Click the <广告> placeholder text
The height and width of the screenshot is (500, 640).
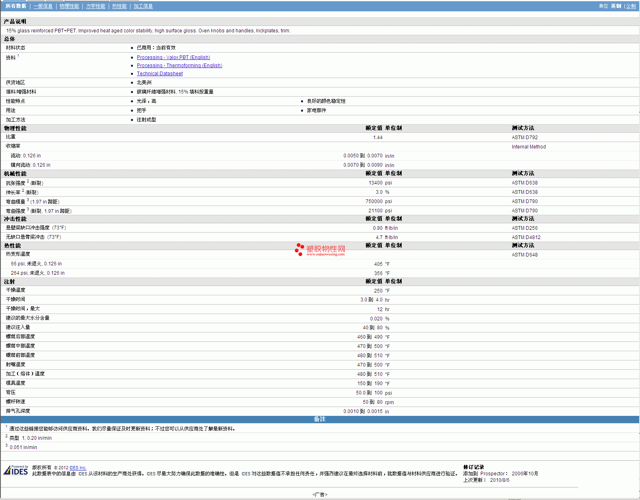coord(320,495)
